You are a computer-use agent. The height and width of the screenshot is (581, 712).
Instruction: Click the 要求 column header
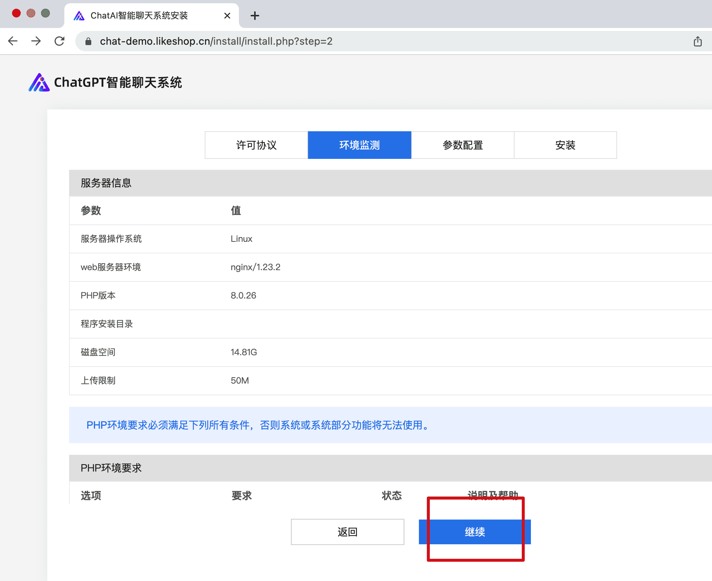(242, 496)
